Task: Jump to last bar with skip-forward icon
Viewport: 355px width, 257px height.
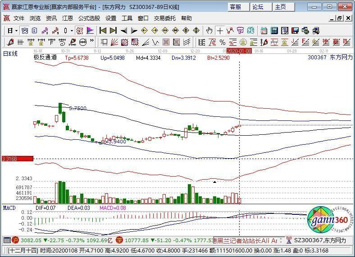Action: [x=113, y=31]
